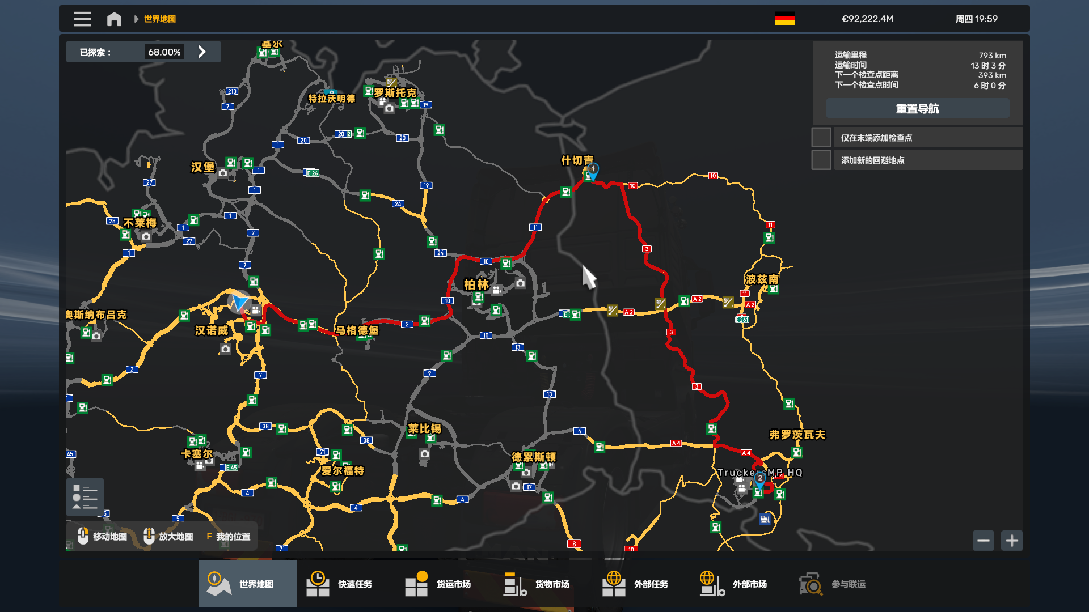1089x612 pixels.
Task: Click the home icon in breadcrumb
Action: coord(114,19)
